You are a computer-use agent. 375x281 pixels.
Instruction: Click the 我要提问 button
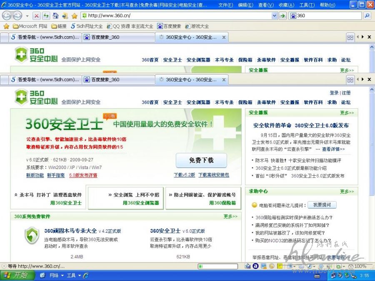point(322,205)
